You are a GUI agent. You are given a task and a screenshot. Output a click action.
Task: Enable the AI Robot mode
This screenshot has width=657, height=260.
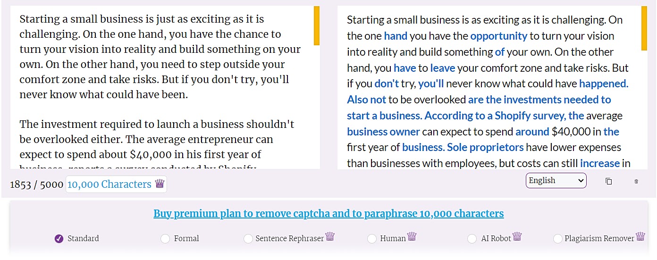pyautogui.click(x=472, y=239)
